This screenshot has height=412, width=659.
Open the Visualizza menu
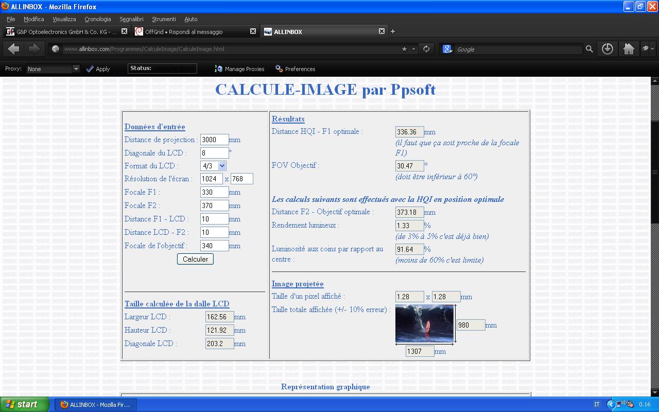[64, 19]
